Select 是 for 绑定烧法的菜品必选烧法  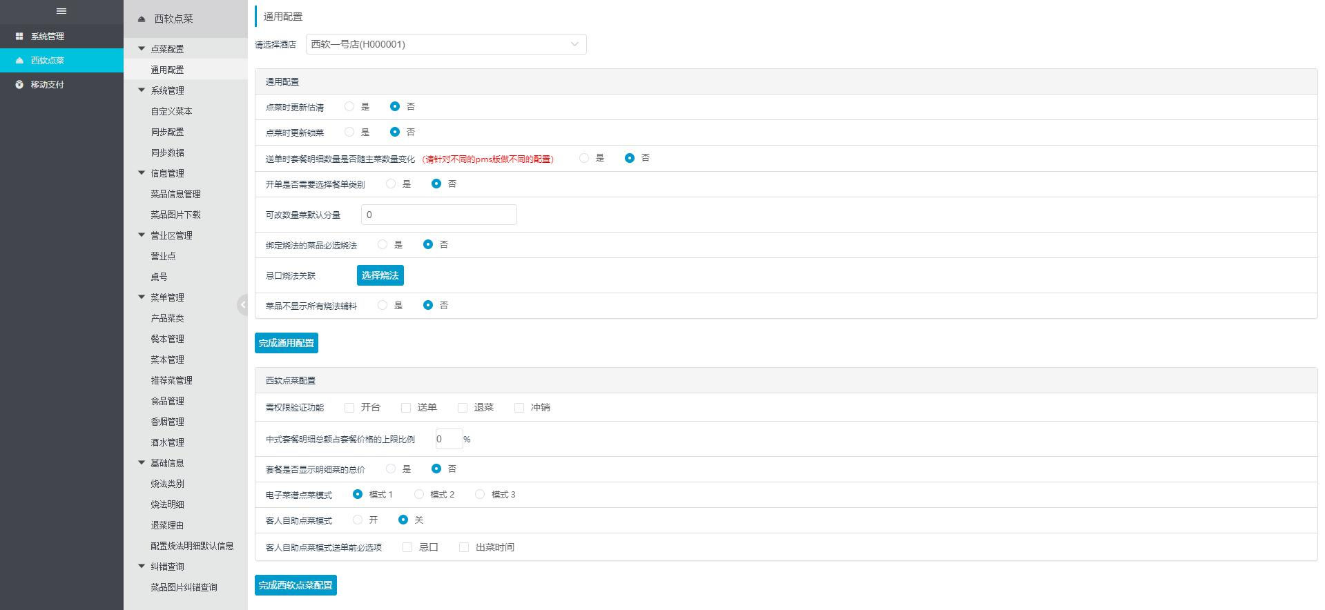click(383, 244)
